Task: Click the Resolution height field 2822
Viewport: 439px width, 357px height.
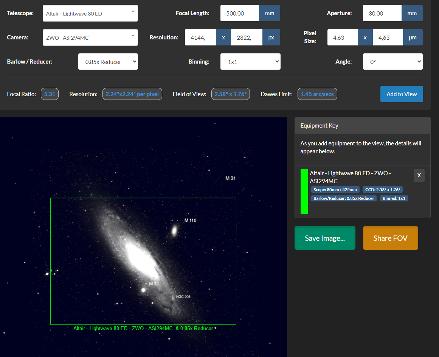Action: point(247,37)
